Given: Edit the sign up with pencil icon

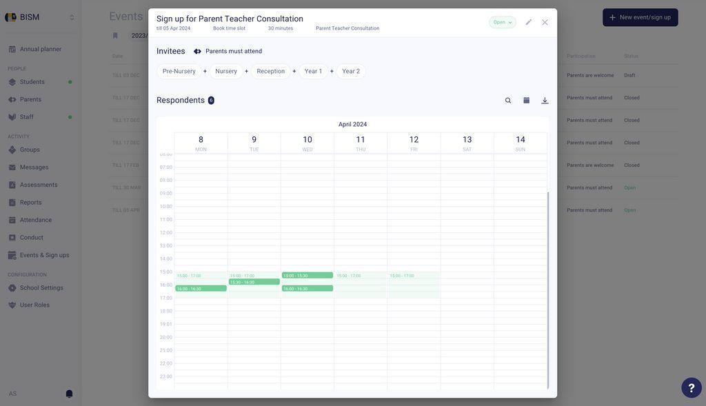Looking at the screenshot, I should [529, 22].
